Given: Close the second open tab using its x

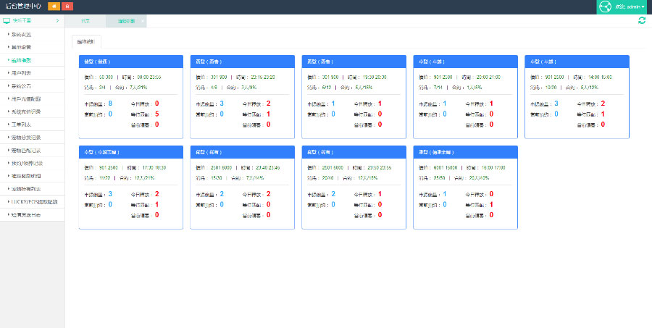Looking at the screenshot, I should click(143, 21).
